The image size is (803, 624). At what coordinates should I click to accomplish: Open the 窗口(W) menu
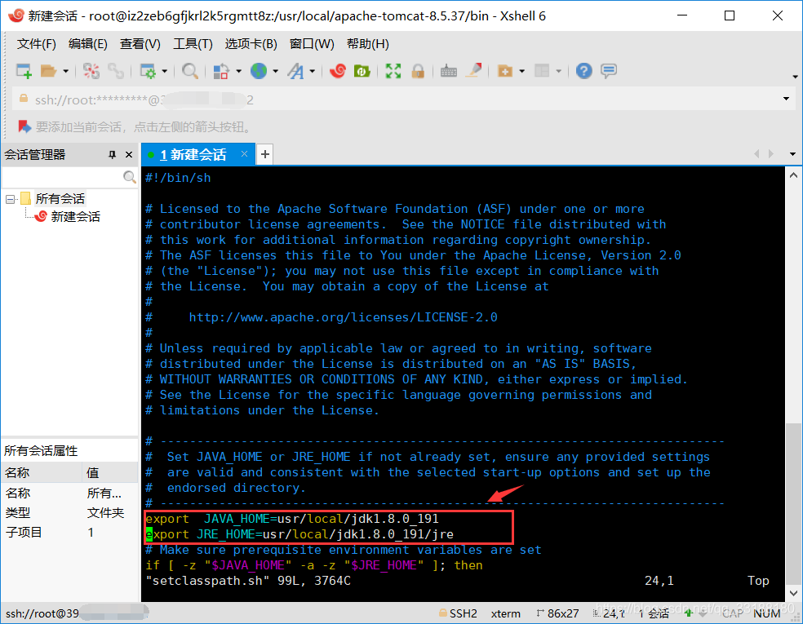tap(312, 44)
